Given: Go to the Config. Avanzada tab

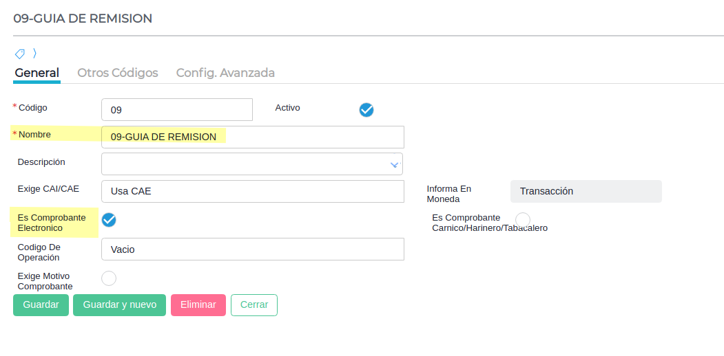Looking at the screenshot, I should click(225, 73).
